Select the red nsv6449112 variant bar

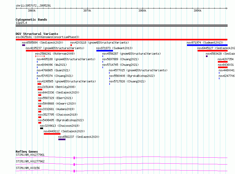point(52,134)
